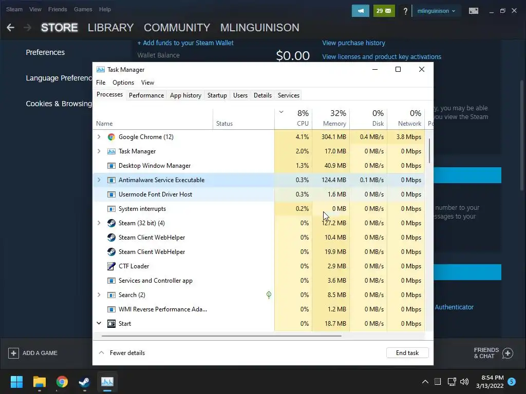Click the Desktop Window Manager icon
The width and height of the screenshot is (526, 394).
tap(111, 166)
